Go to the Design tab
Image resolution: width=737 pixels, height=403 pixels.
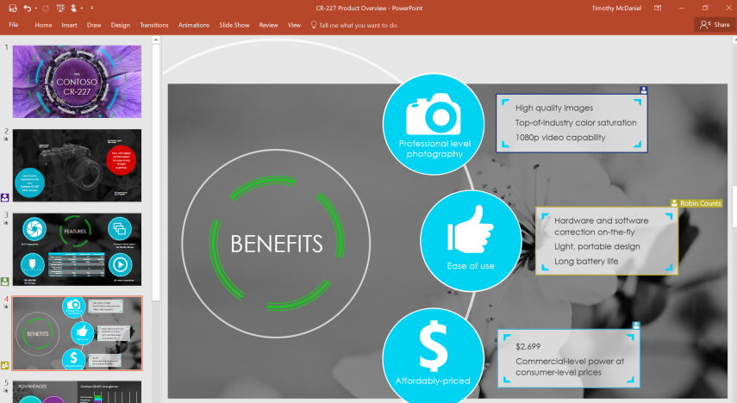[x=121, y=25]
